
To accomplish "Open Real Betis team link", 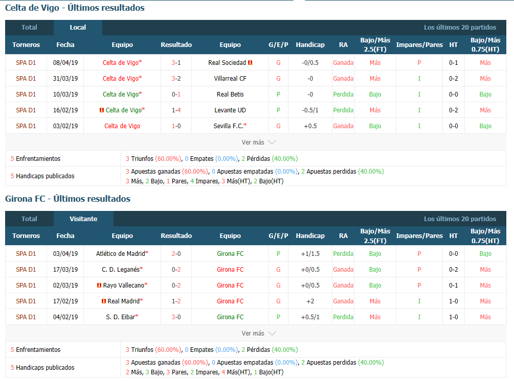I will click(230, 94).
